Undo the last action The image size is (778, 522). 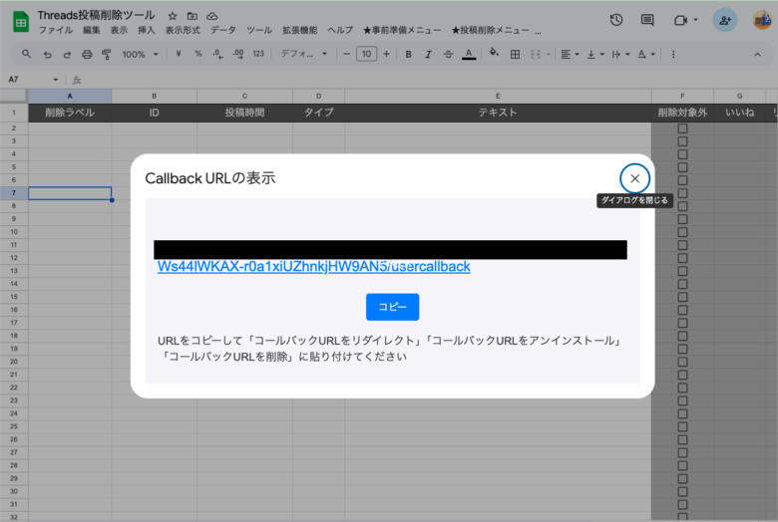[47, 54]
